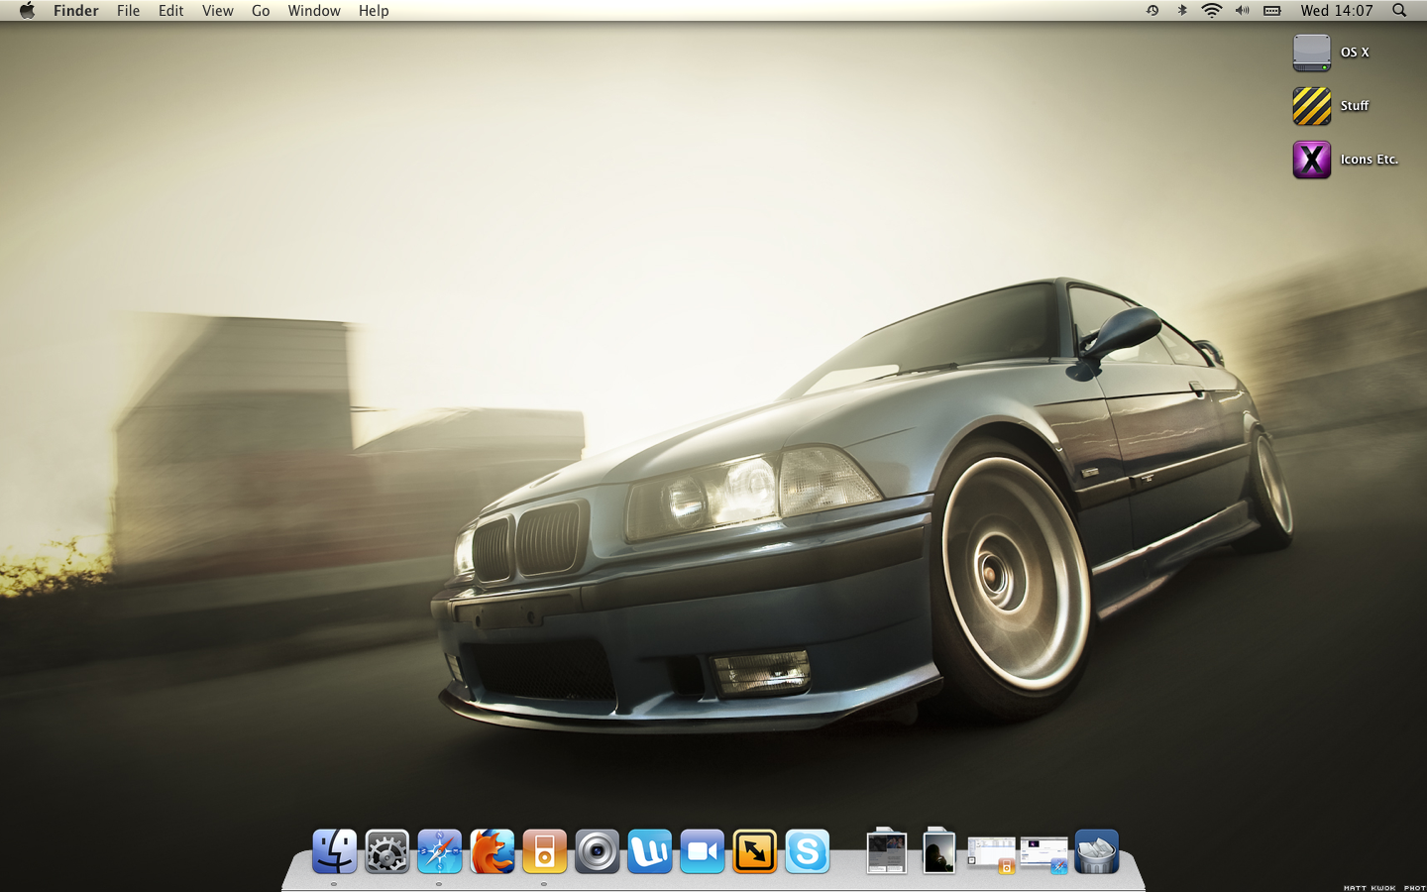Select the OS X hard drive icon
1427x892 pixels.
[1311, 53]
